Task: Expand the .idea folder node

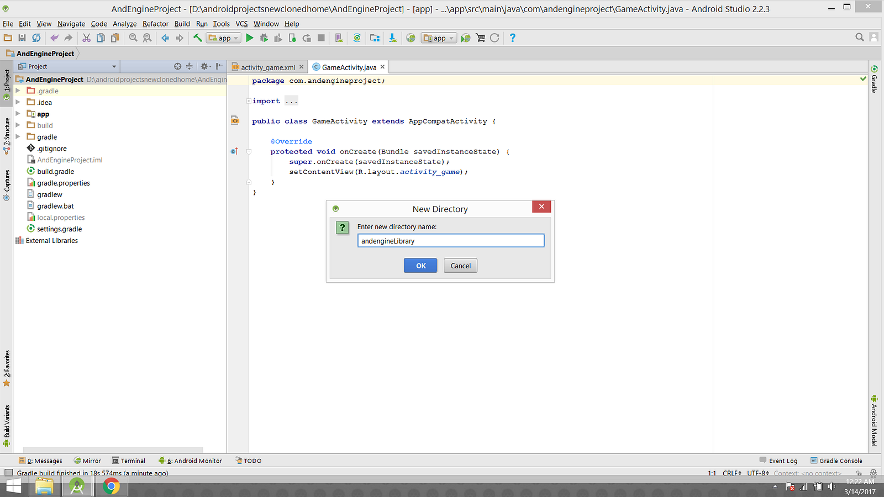Action: [18, 102]
